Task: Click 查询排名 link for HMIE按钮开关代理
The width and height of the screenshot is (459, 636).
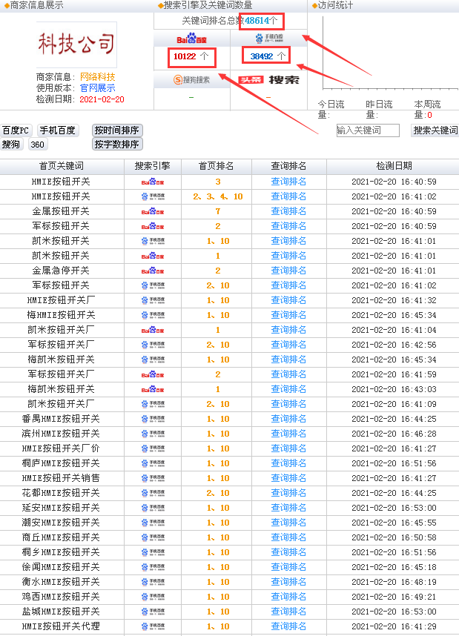Action: coord(288,626)
